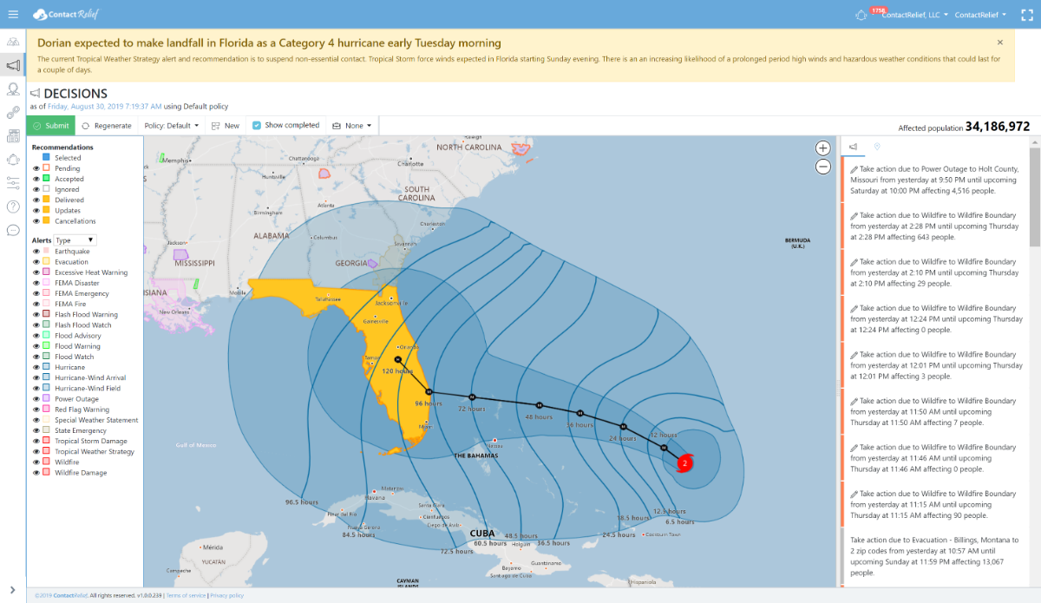Screen dimensions: 1041x603
Task: Click the Regenerate button
Action: pyautogui.click(x=107, y=126)
